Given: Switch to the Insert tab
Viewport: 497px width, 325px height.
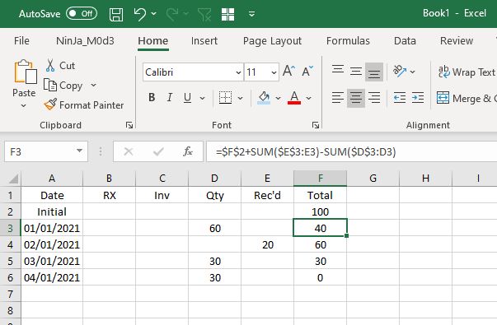Looking at the screenshot, I should point(204,41).
